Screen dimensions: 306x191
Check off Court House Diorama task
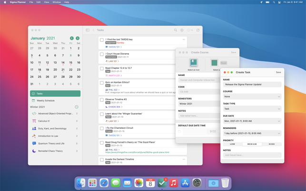[x=102, y=54]
